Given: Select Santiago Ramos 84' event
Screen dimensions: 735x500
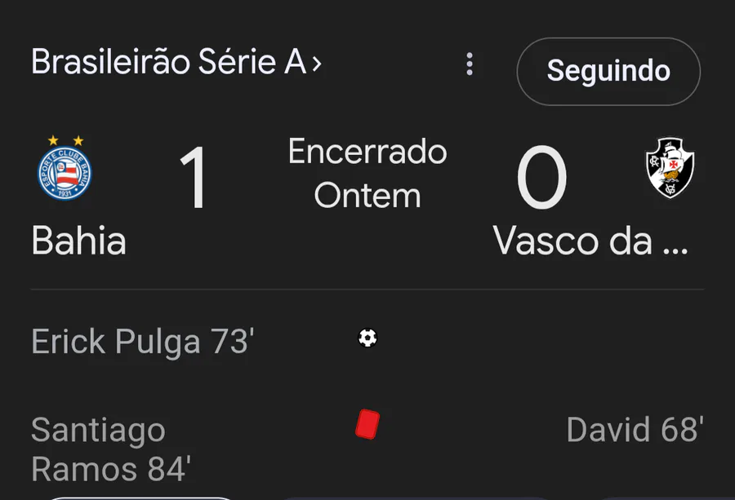Looking at the screenshot, I should (111, 449).
